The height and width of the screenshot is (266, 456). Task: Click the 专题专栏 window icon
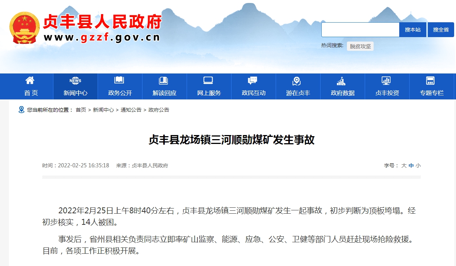click(x=430, y=81)
